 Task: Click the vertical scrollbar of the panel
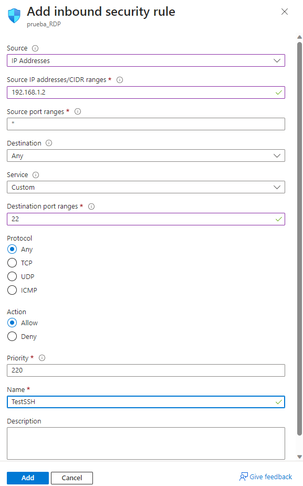coord(299,239)
